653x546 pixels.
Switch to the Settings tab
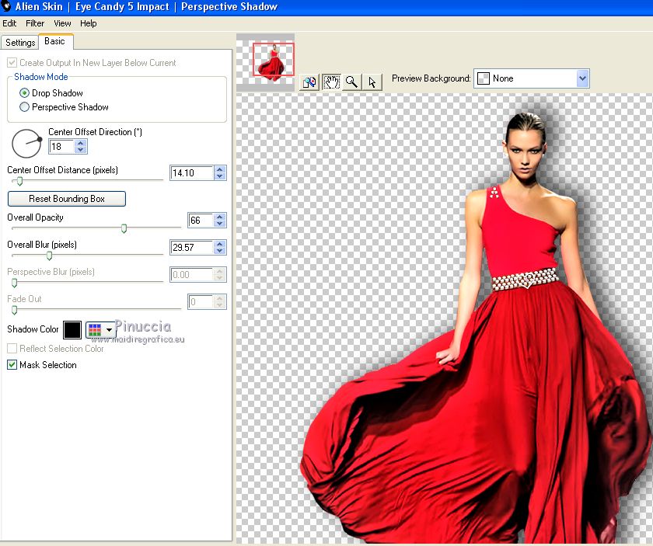tap(20, 43)
